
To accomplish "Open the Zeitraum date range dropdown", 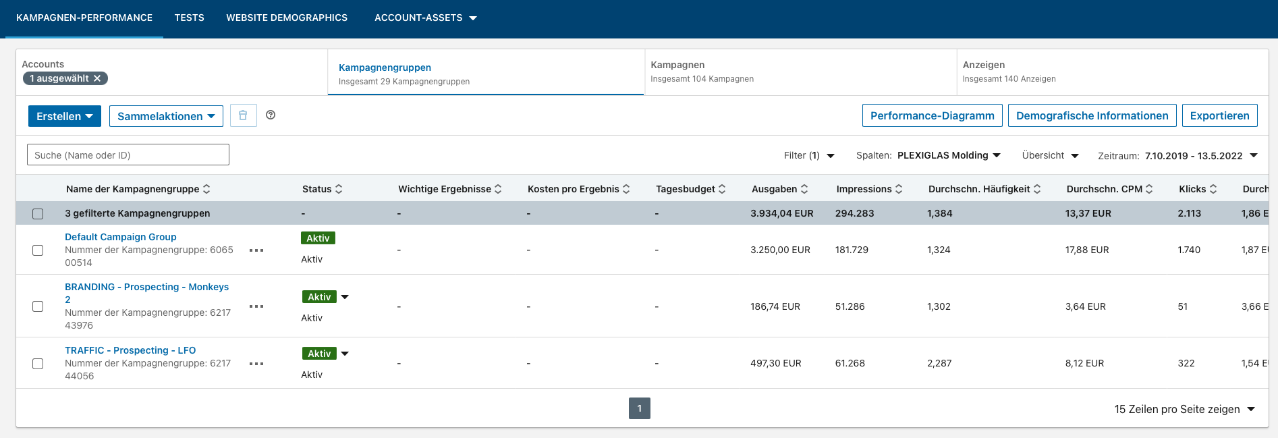I will click(1177, 156).
